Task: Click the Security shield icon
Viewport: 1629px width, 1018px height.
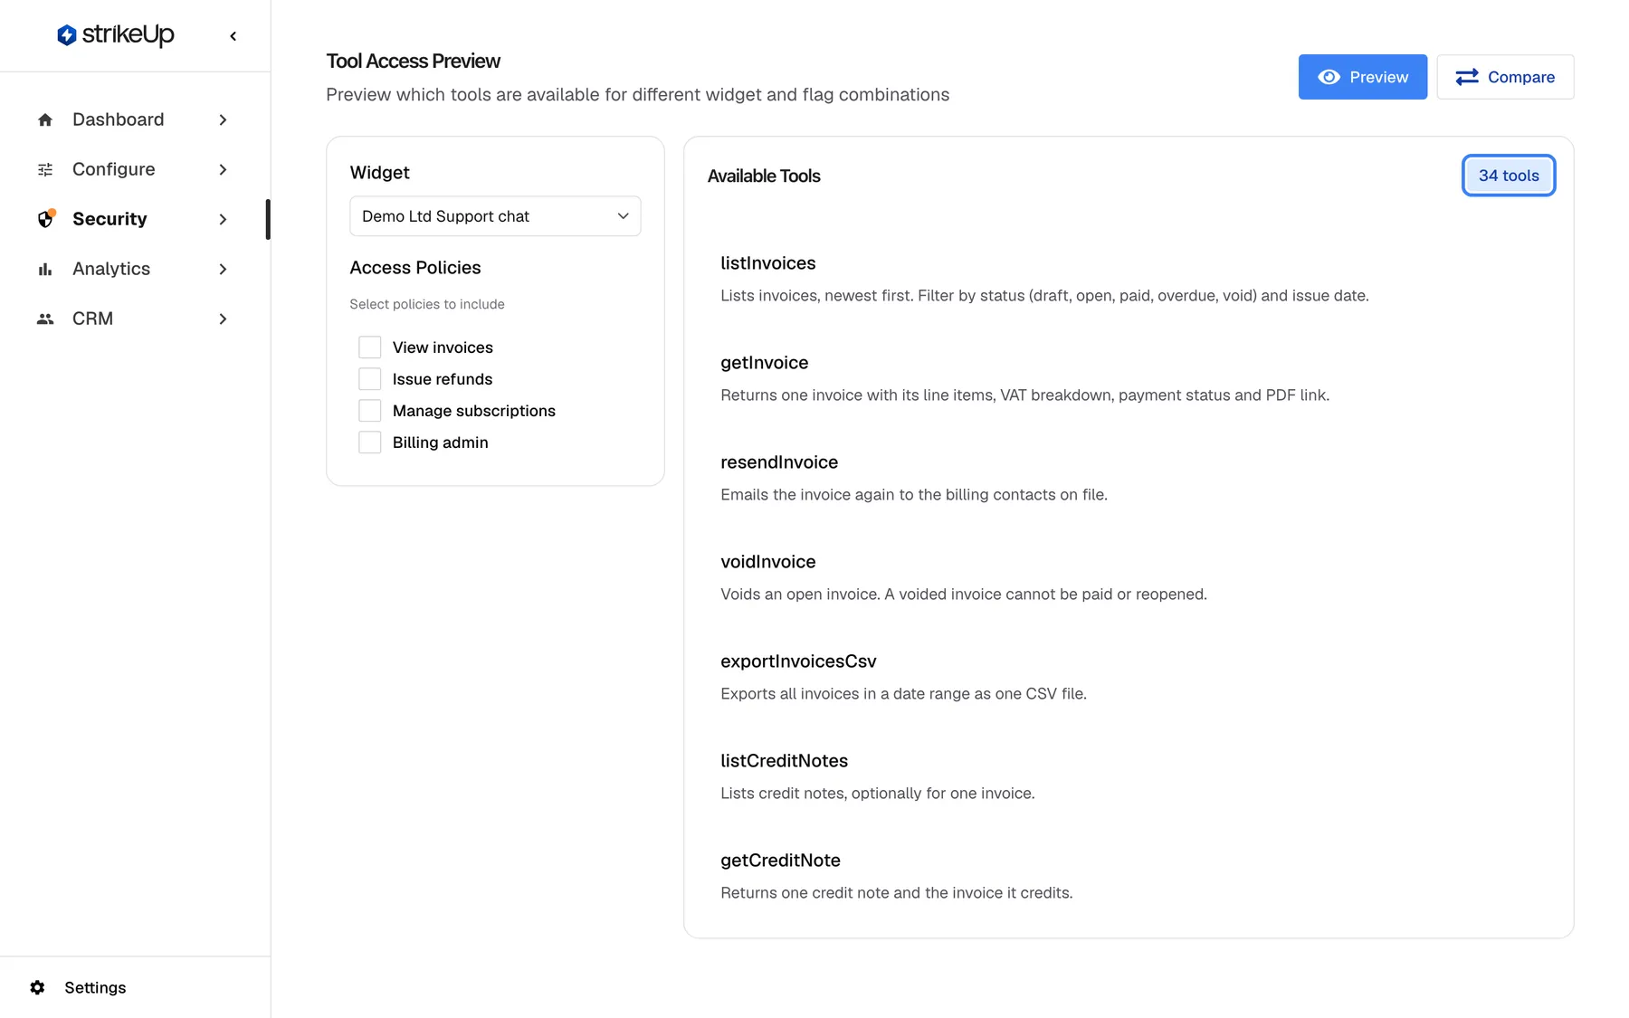Action: point(45,219)
